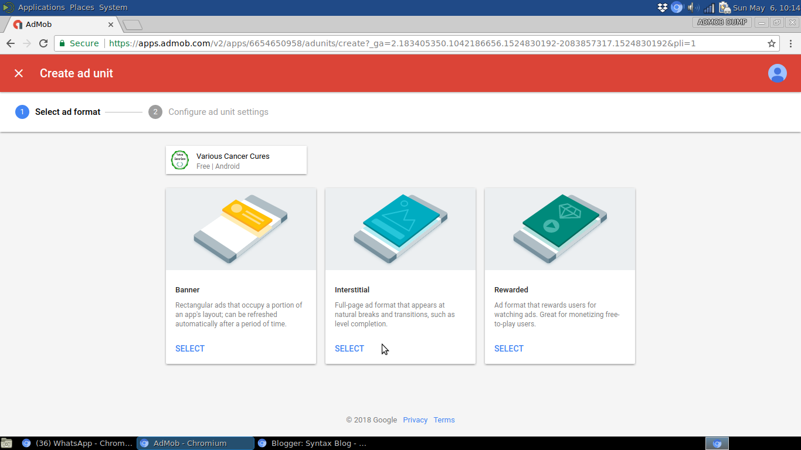Go to step 2 Configure ad unit settings

(x=209, y=112)
